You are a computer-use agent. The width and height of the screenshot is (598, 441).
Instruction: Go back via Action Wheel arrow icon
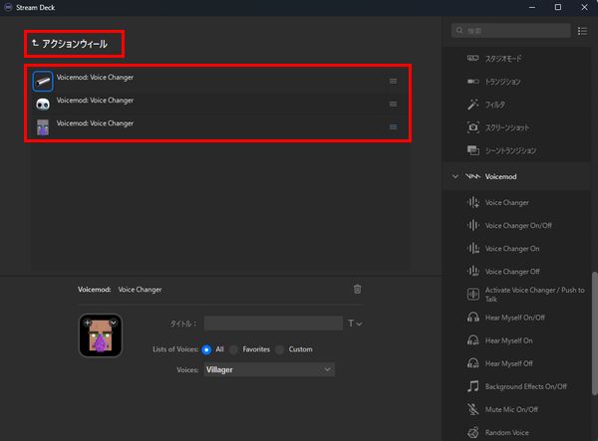tap(35, 43)
